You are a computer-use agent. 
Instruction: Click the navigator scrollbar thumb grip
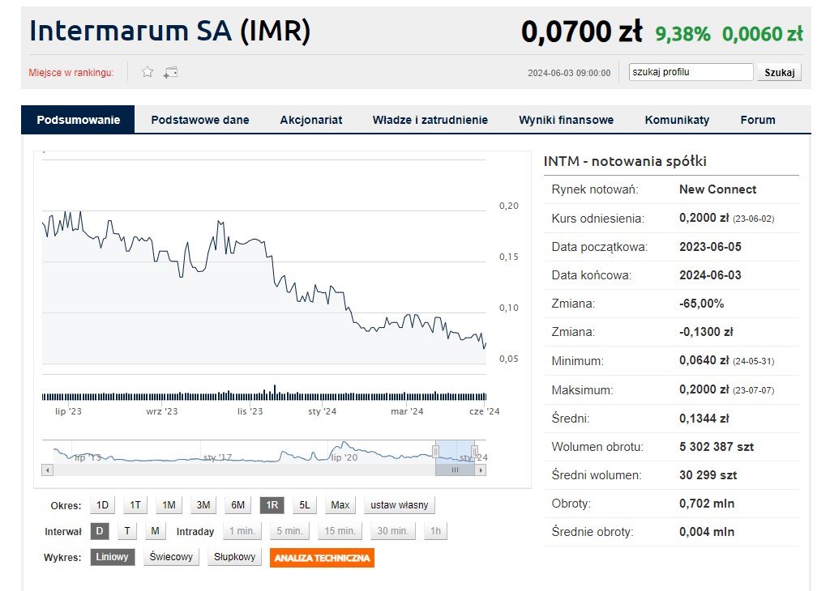[456, 470]
